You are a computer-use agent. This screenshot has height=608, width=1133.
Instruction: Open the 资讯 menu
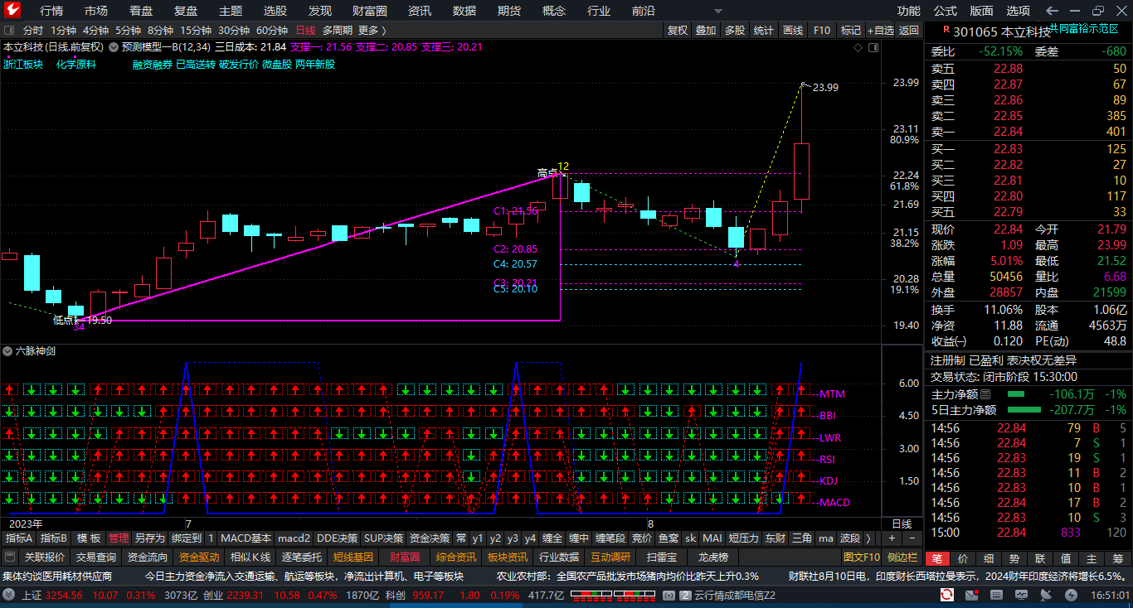coord(420,11)
